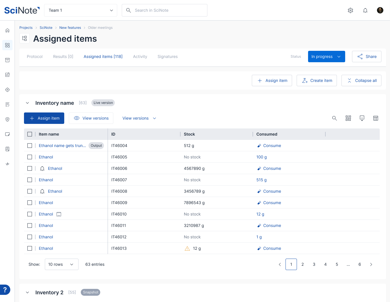Open the QR code scanner icon
Viewport: 390px width, 302px height.
[348, 118]
